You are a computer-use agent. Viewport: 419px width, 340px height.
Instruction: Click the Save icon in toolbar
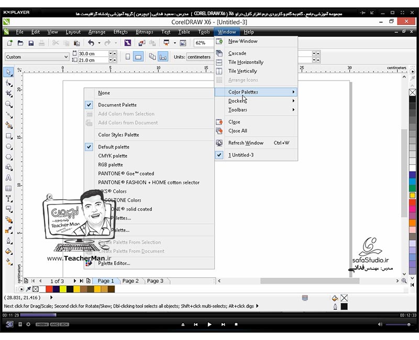tap(31, 43)
